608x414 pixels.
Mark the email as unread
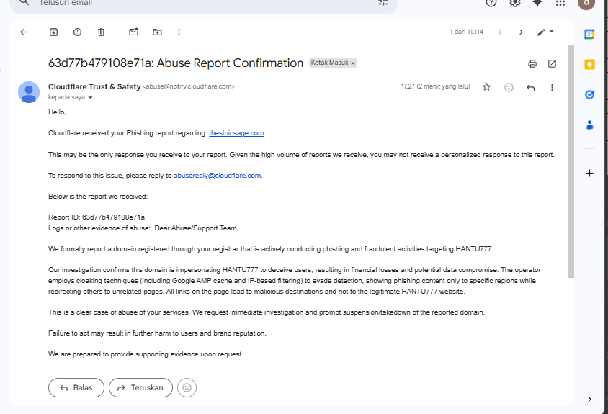click(x=133, y=32)
